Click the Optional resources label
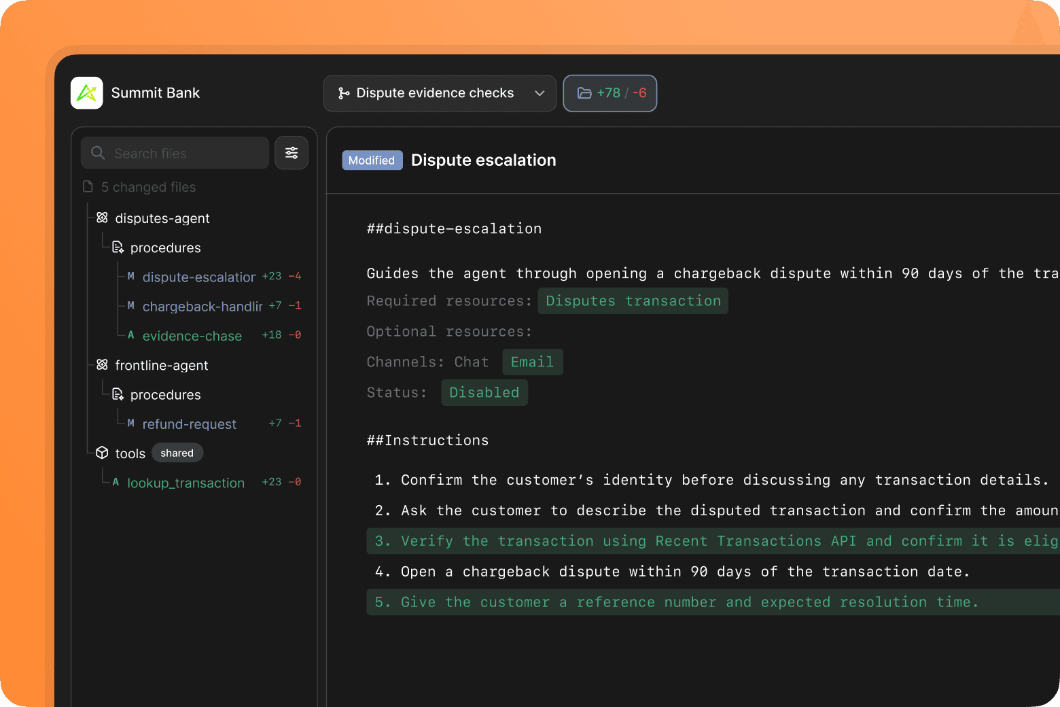1060x707 pixels. click(449, 331)
